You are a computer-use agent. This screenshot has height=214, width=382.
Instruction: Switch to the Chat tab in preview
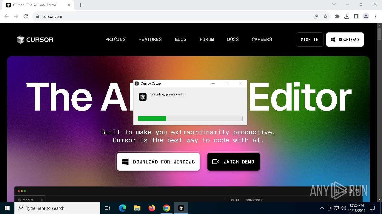click(235, 200)
